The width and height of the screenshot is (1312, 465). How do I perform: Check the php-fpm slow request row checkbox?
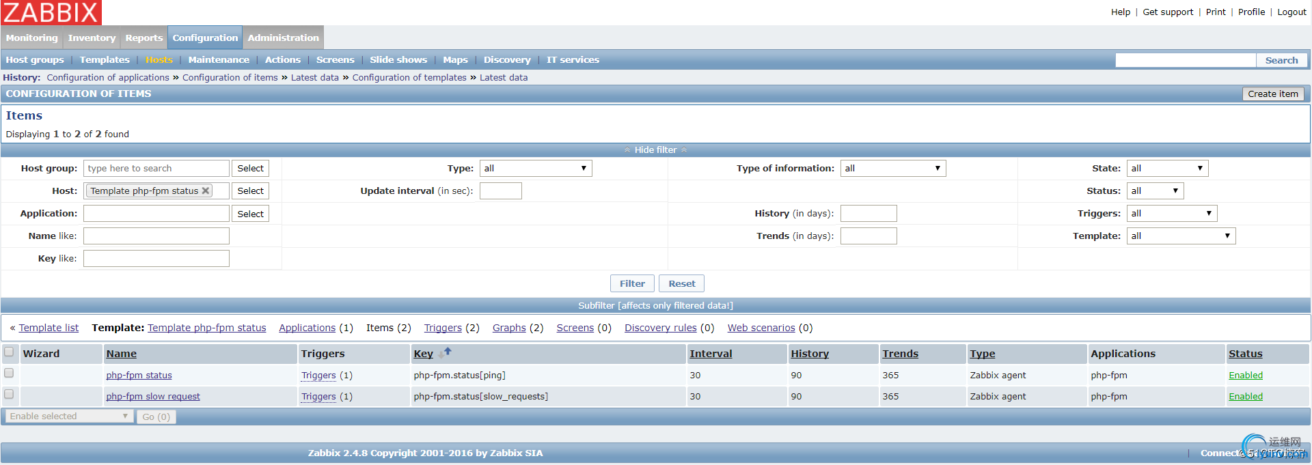click(9, 394)
